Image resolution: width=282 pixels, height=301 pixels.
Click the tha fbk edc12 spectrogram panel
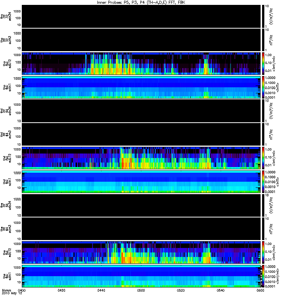tap(141, 64)
